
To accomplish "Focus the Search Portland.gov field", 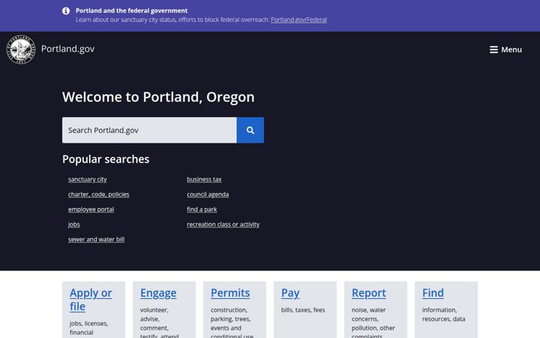I will click(x=149, y=130).
